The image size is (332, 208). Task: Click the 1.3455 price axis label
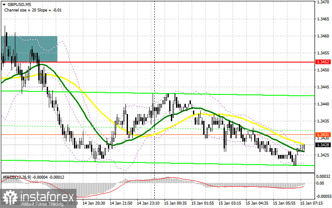(323, 53)
